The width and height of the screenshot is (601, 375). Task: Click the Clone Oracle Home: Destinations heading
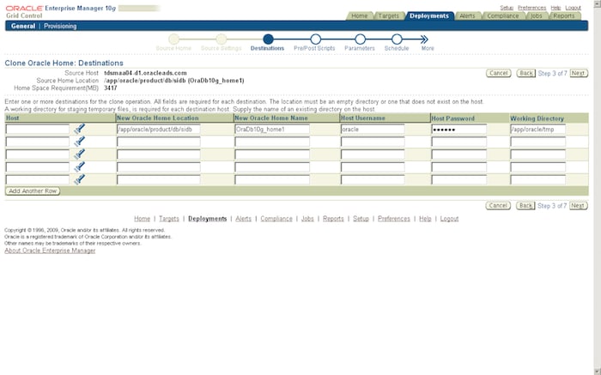pyautogui.click(x=64, y=64)
